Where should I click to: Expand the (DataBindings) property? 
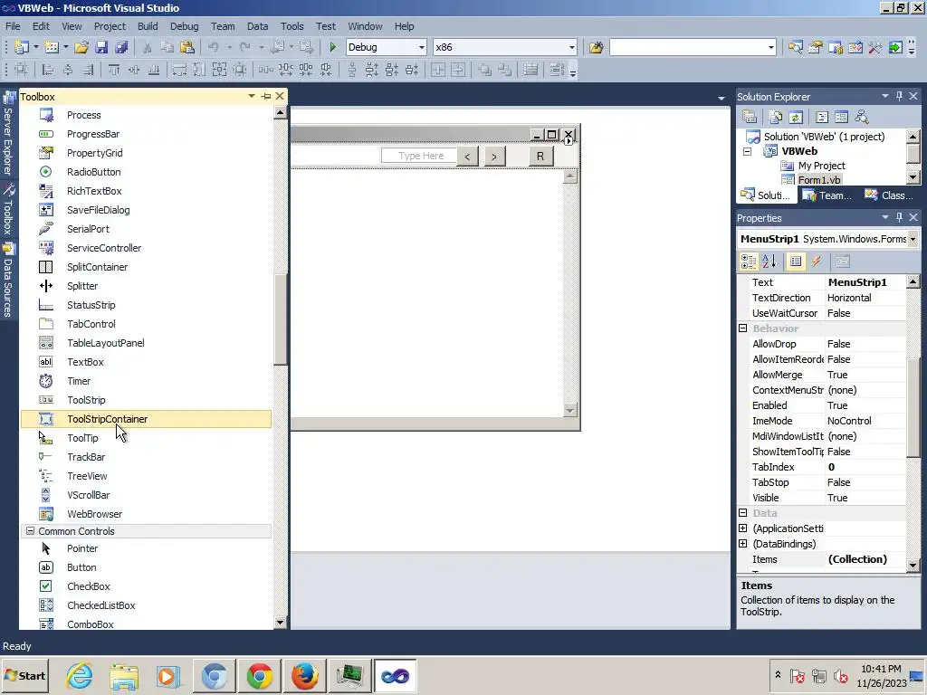point(743,544)
